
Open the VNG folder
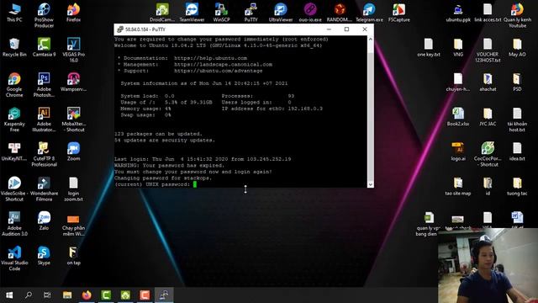point(458,47)
